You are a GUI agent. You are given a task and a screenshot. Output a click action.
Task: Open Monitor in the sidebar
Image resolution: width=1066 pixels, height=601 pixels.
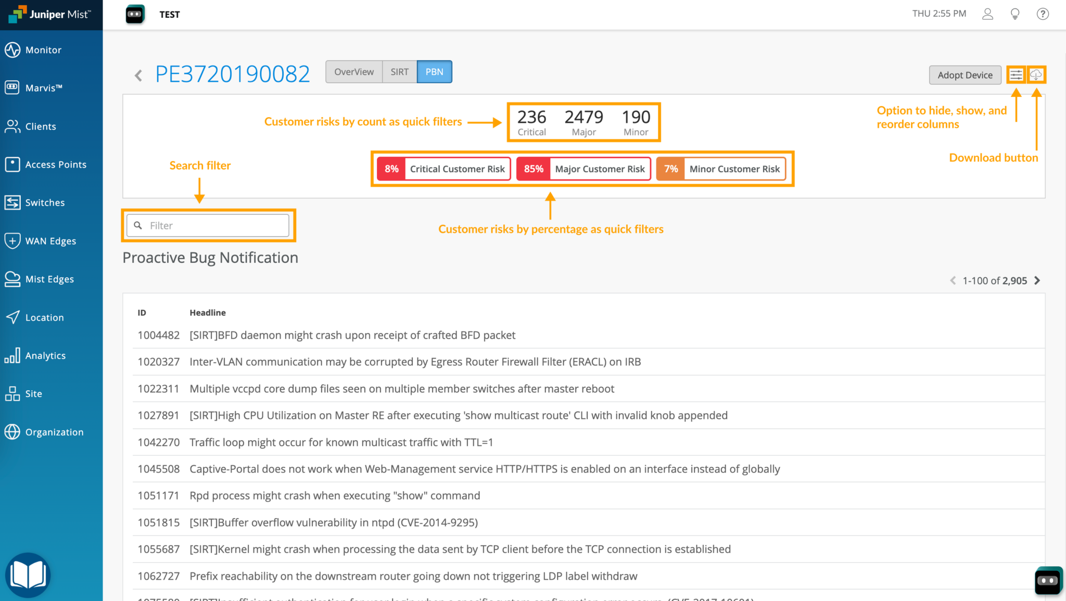pos(43,50)
